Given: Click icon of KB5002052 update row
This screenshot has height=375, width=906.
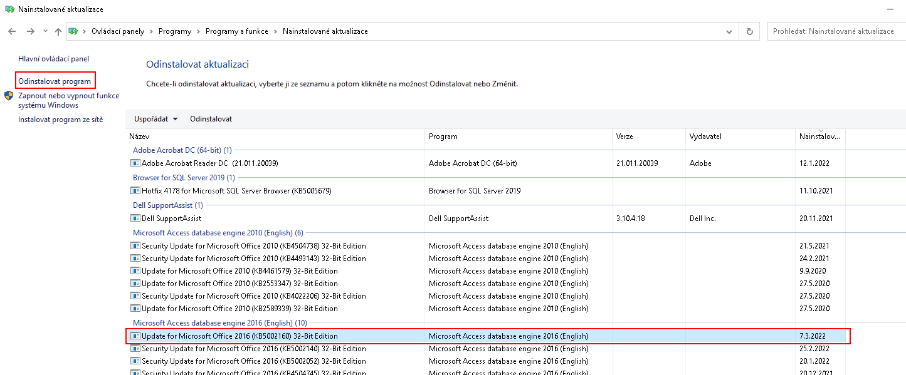Looking at the screenshot, I should click(x=135, y=361).
